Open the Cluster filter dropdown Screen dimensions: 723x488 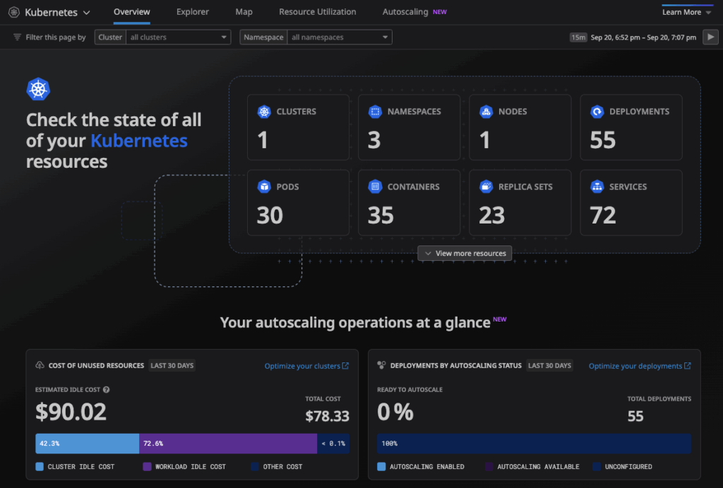[x=179, y=37]
